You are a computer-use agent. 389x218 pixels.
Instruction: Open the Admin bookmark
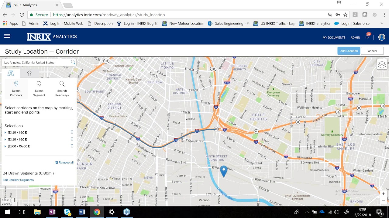point(31,23)
